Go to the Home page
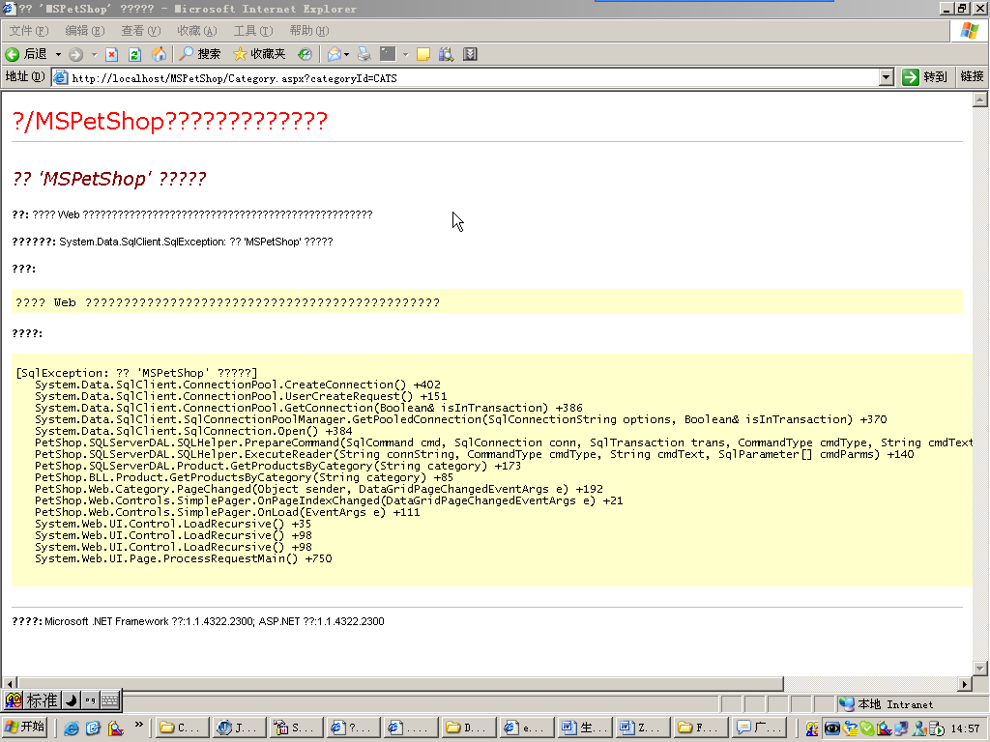Image resolution: width=990 pixels, height=742 pixels. pos(160,54)
